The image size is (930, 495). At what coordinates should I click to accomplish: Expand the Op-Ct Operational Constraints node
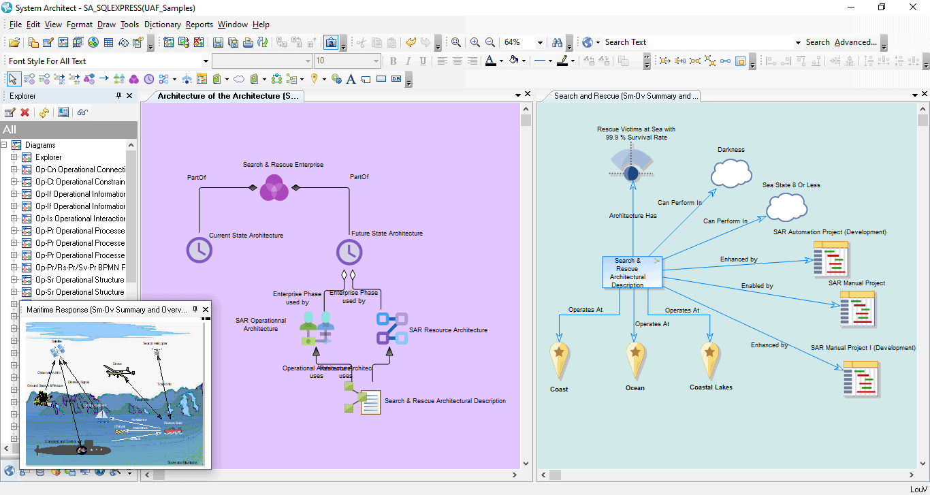pyautogui.click(x=14, y=182)
